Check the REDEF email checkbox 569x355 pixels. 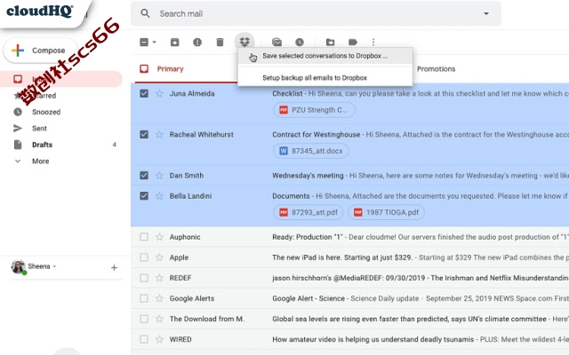coord(144,278)
